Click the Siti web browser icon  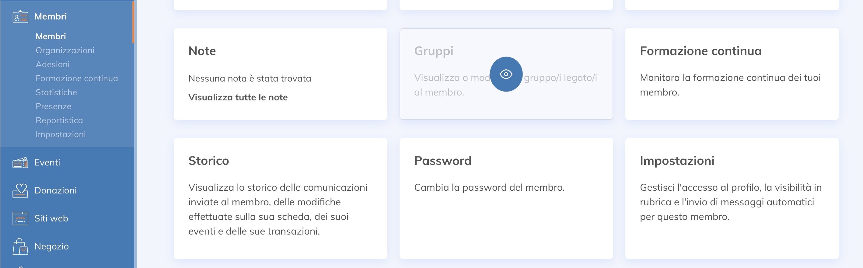click(x=20, y=219)
